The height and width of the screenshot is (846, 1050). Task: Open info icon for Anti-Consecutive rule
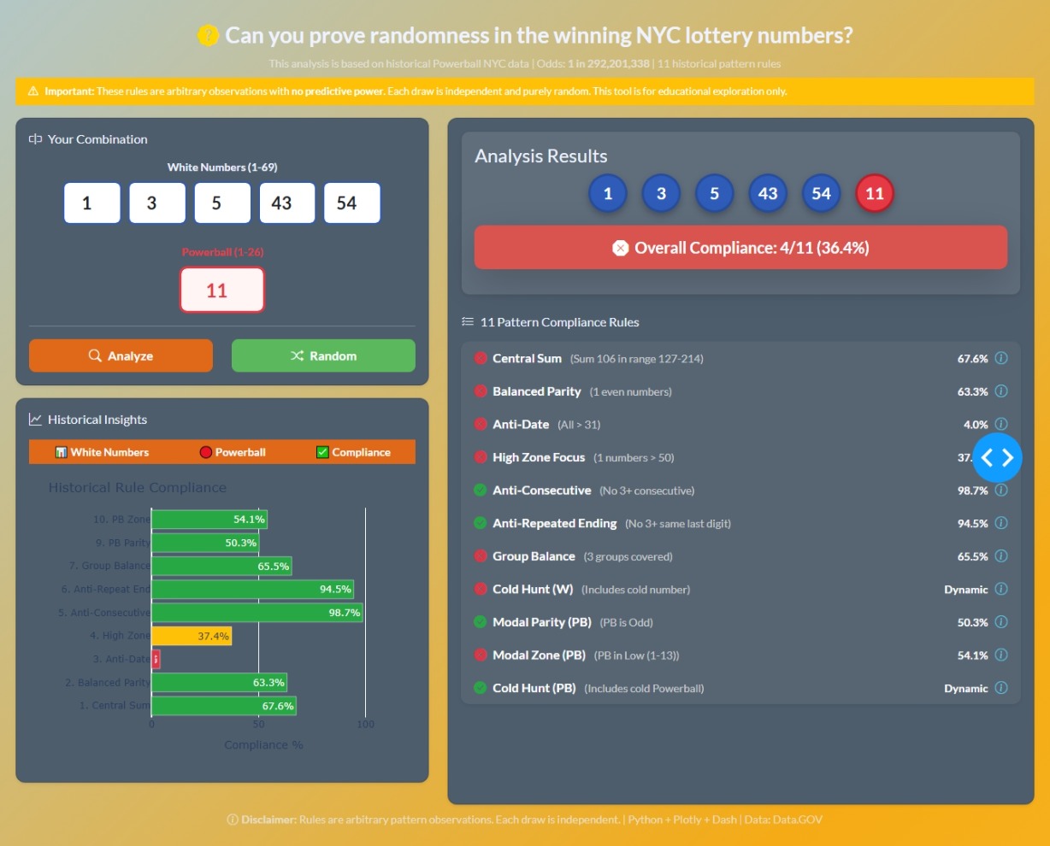click(1001, 490)
